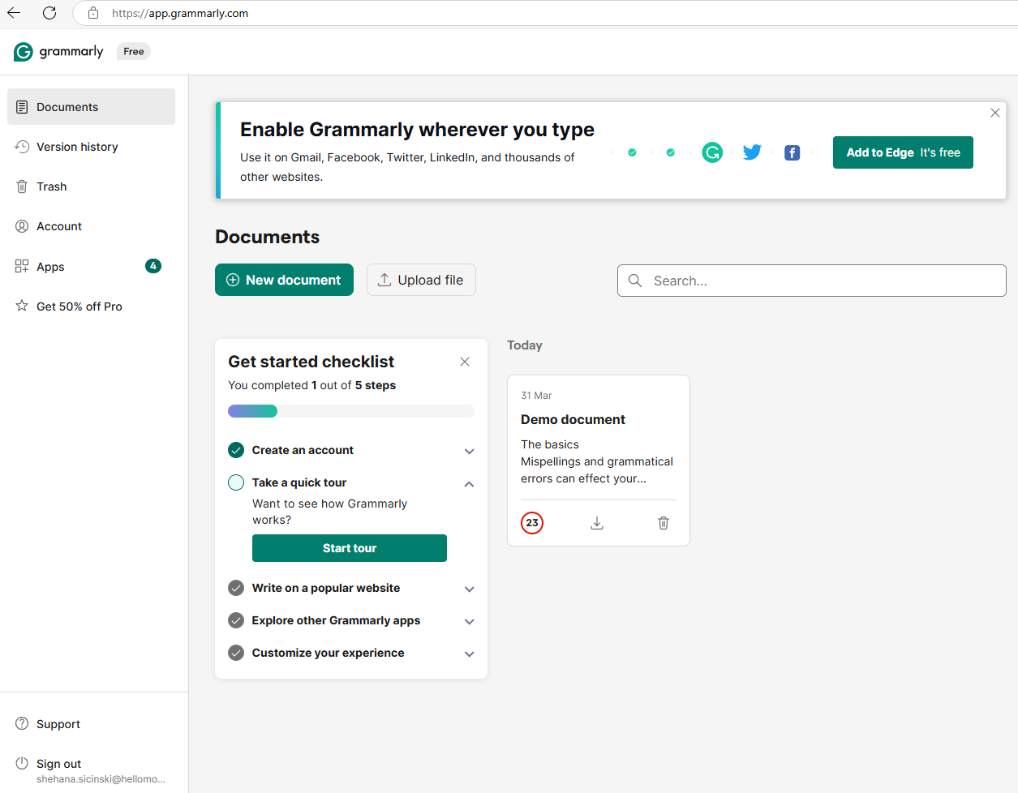Click the Start tour button
Screen dimensions: 1018x793
(x=349, y=548)
